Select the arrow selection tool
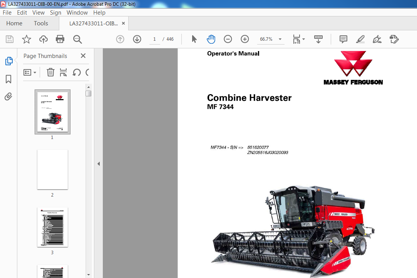This screenshot has width=417, height=278. (x=194, y=39)
